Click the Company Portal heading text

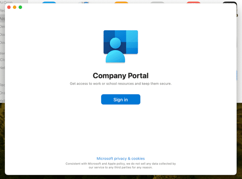(121, 76)
